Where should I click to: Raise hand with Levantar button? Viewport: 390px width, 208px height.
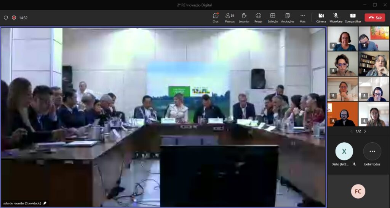click(x=244, y=17)
